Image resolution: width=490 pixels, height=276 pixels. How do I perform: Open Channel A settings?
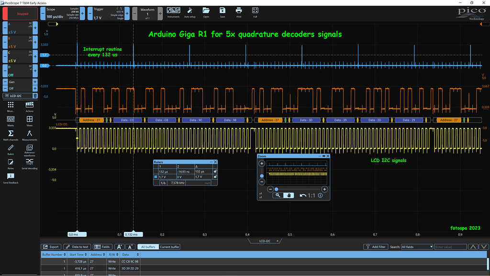tap(20, 28)
